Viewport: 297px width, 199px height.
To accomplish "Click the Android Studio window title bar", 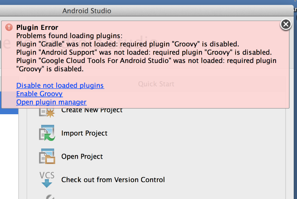I will coord(86,11).
